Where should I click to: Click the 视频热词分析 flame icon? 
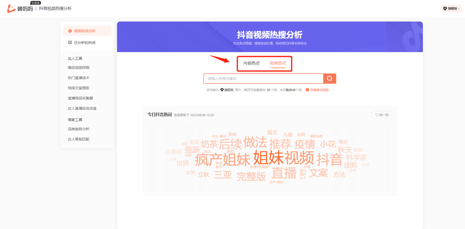click(70, 31)
